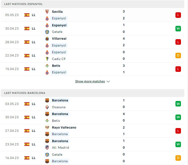Click the red L badge for Sevilla match
The width and height of the screenshot is (188, 165).
coord(178,15)
